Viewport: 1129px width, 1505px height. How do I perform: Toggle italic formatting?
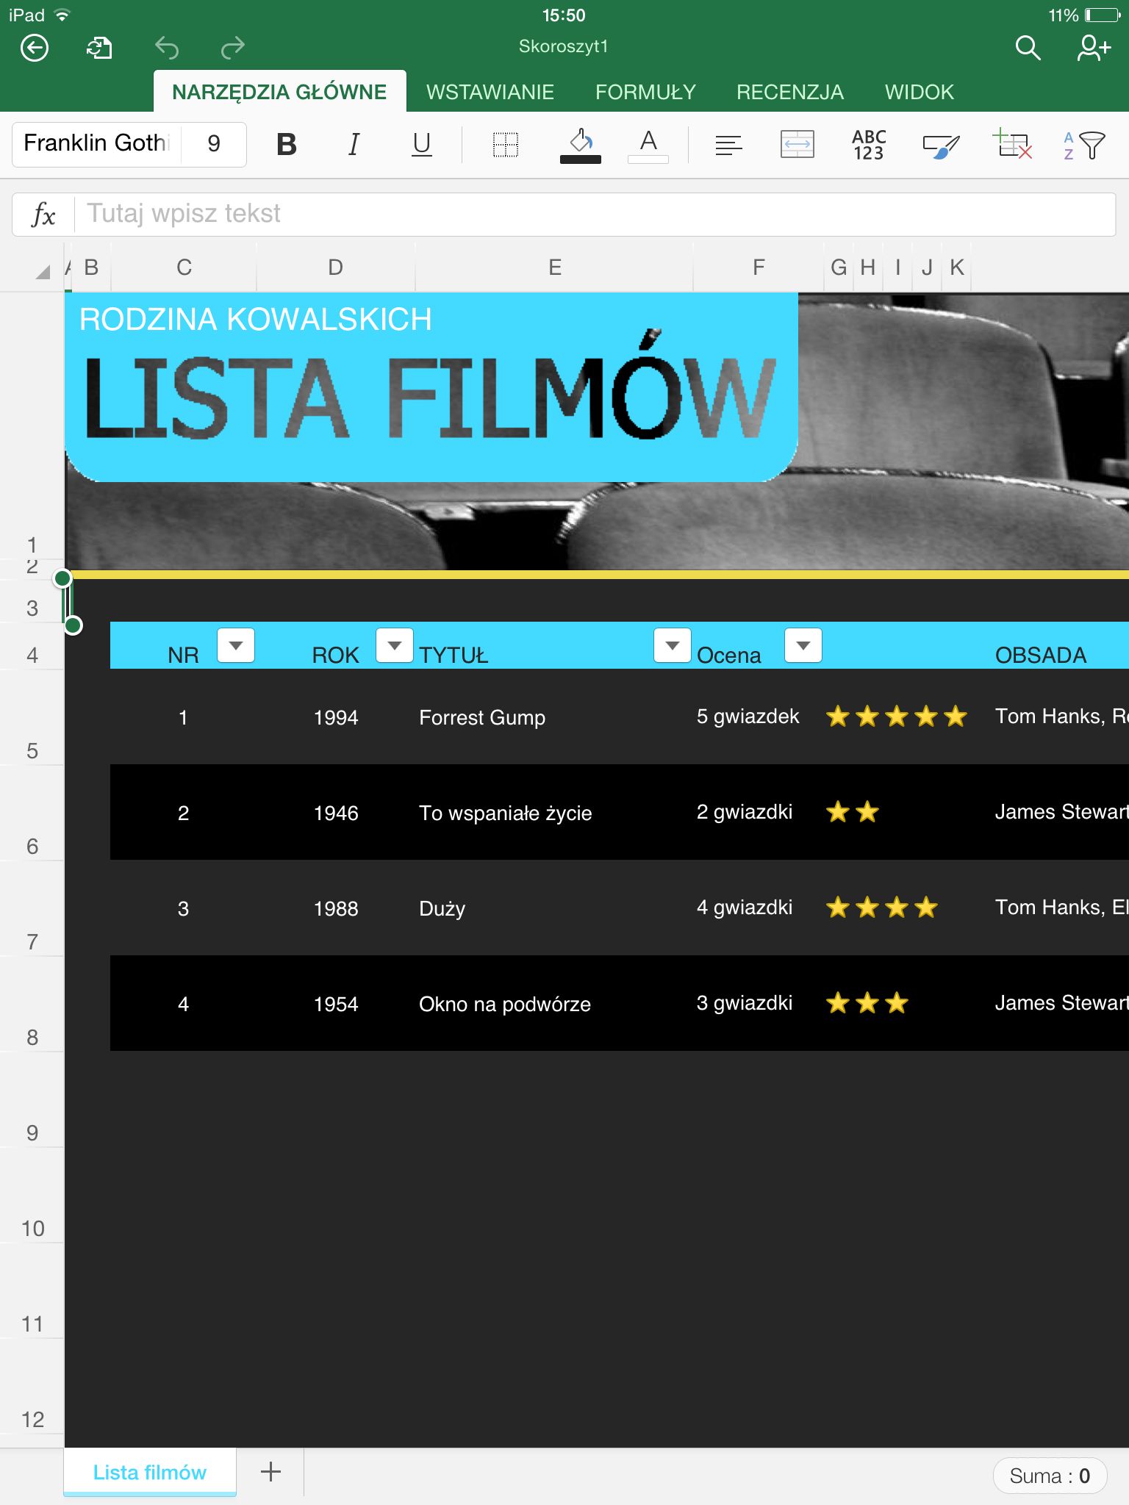tap(354, 144)
